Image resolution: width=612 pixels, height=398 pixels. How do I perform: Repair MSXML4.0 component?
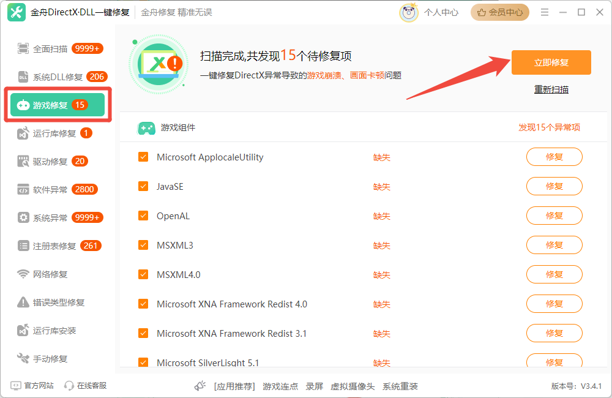coord(554,274)
